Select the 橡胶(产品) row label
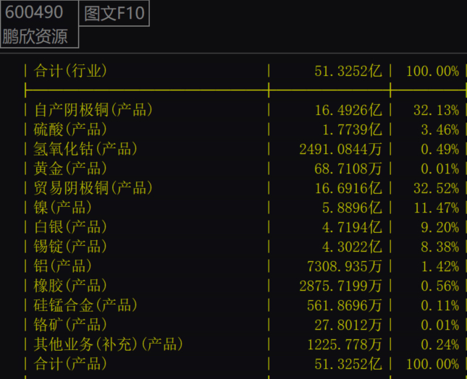This screenshot has width=467, height=379. point(70,286)
